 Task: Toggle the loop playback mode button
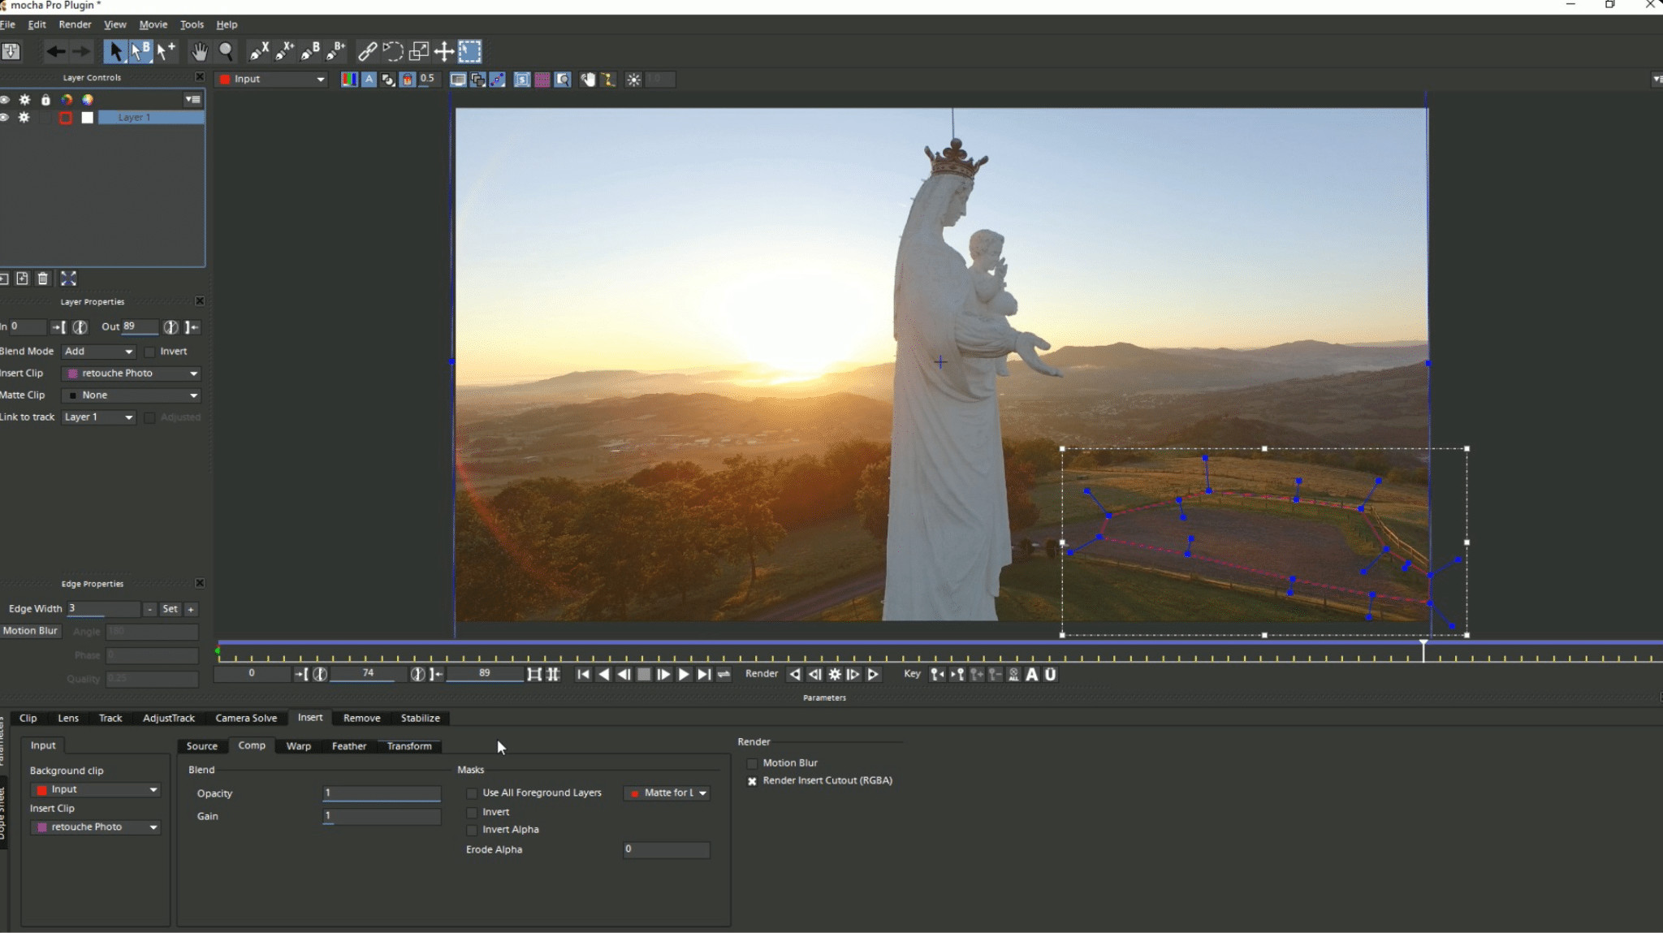click(x=724, y=674)
